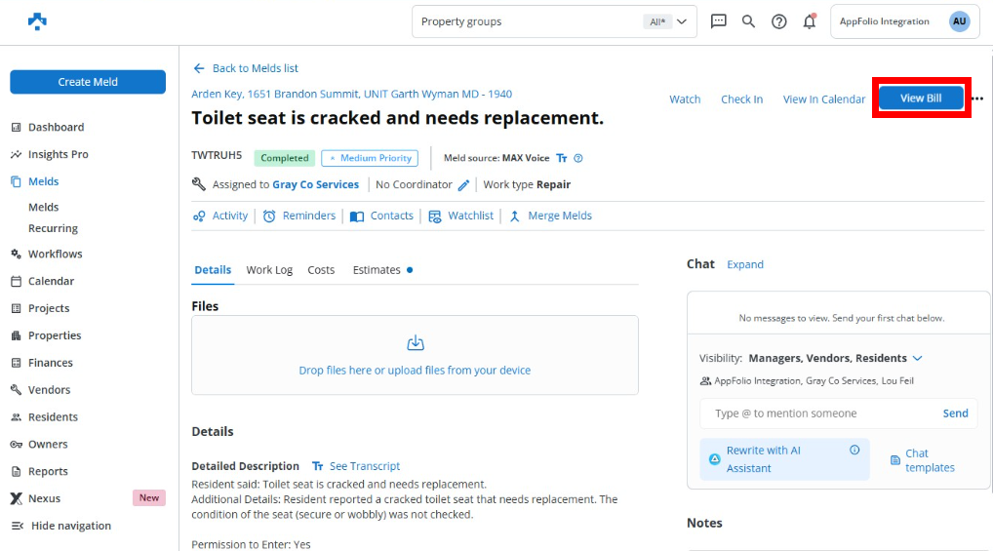Click the info icon beside MAX Voice

coord(578,158)
